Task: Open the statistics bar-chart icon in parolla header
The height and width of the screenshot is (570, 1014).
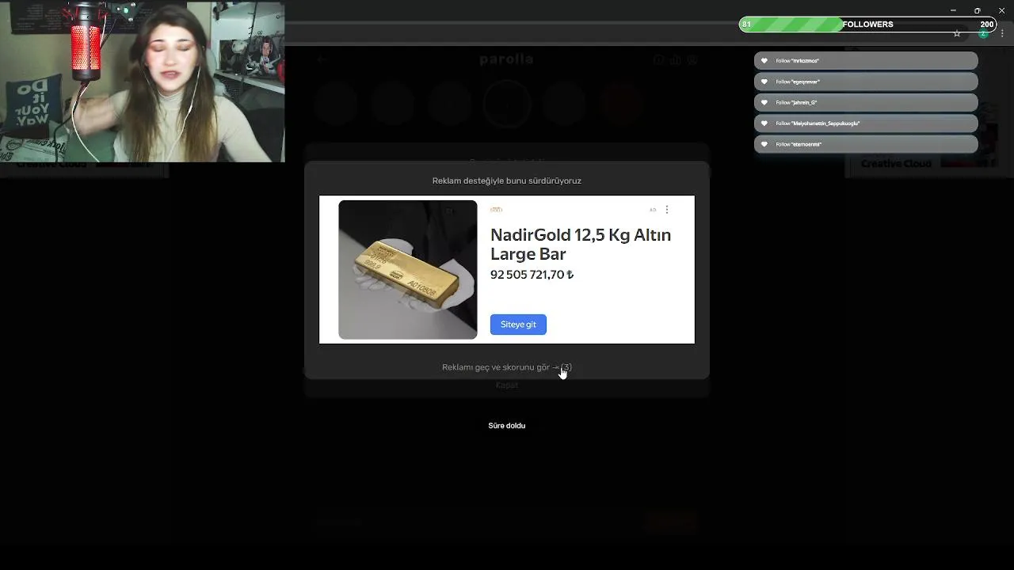Action: coord(675,60)
